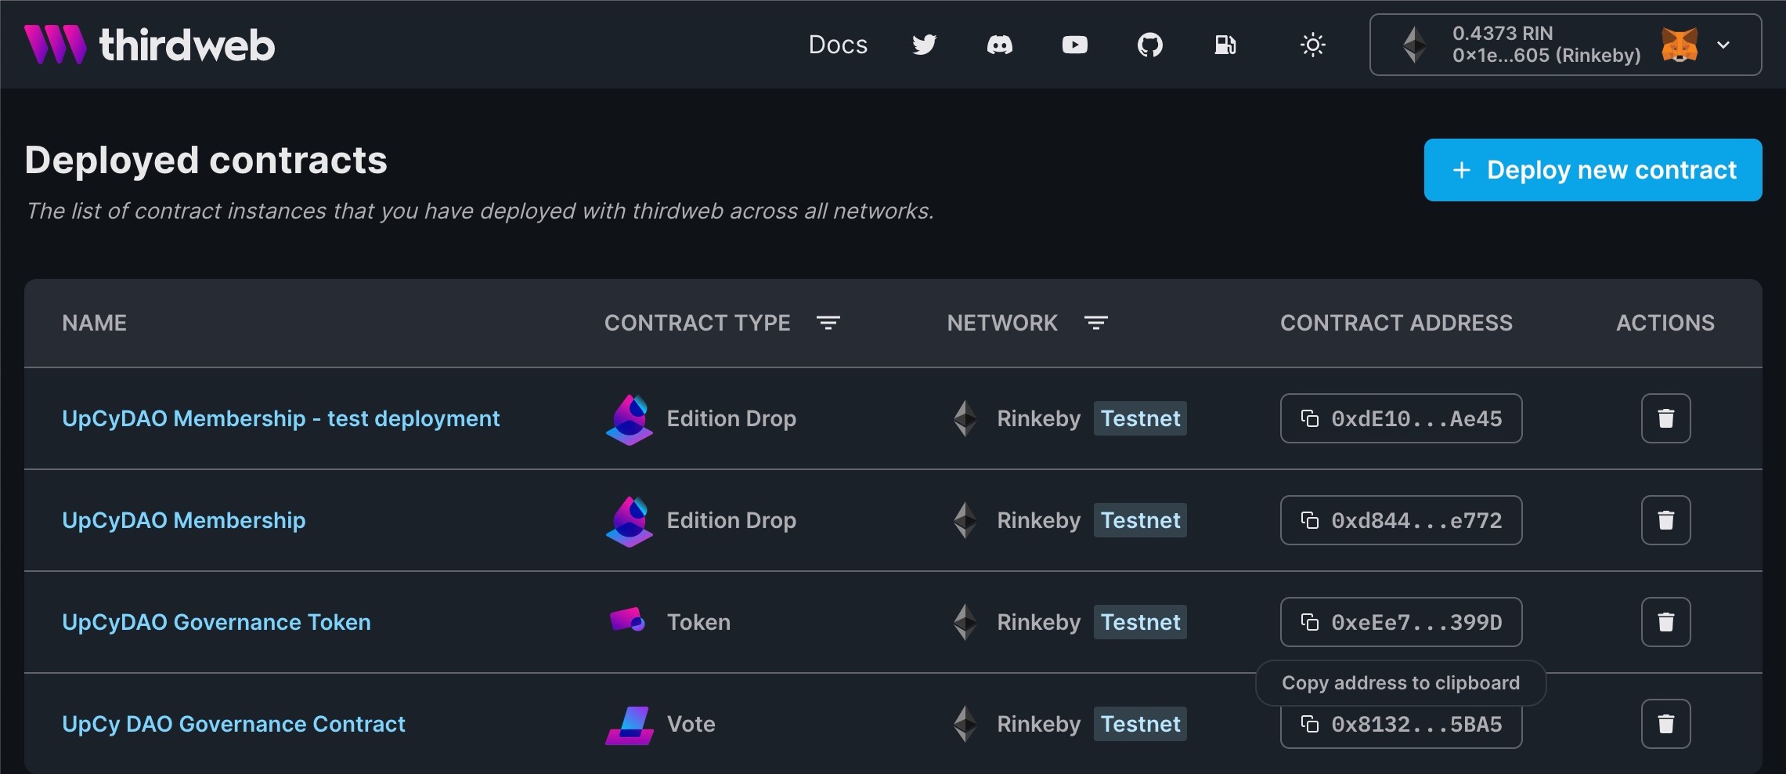Open UpCyDAO Membership contract link
The width and height of the screenshot is (1786, 774).
[184, 520]
